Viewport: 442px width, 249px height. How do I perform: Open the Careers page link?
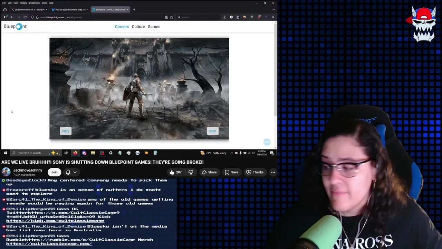point(122,27)
